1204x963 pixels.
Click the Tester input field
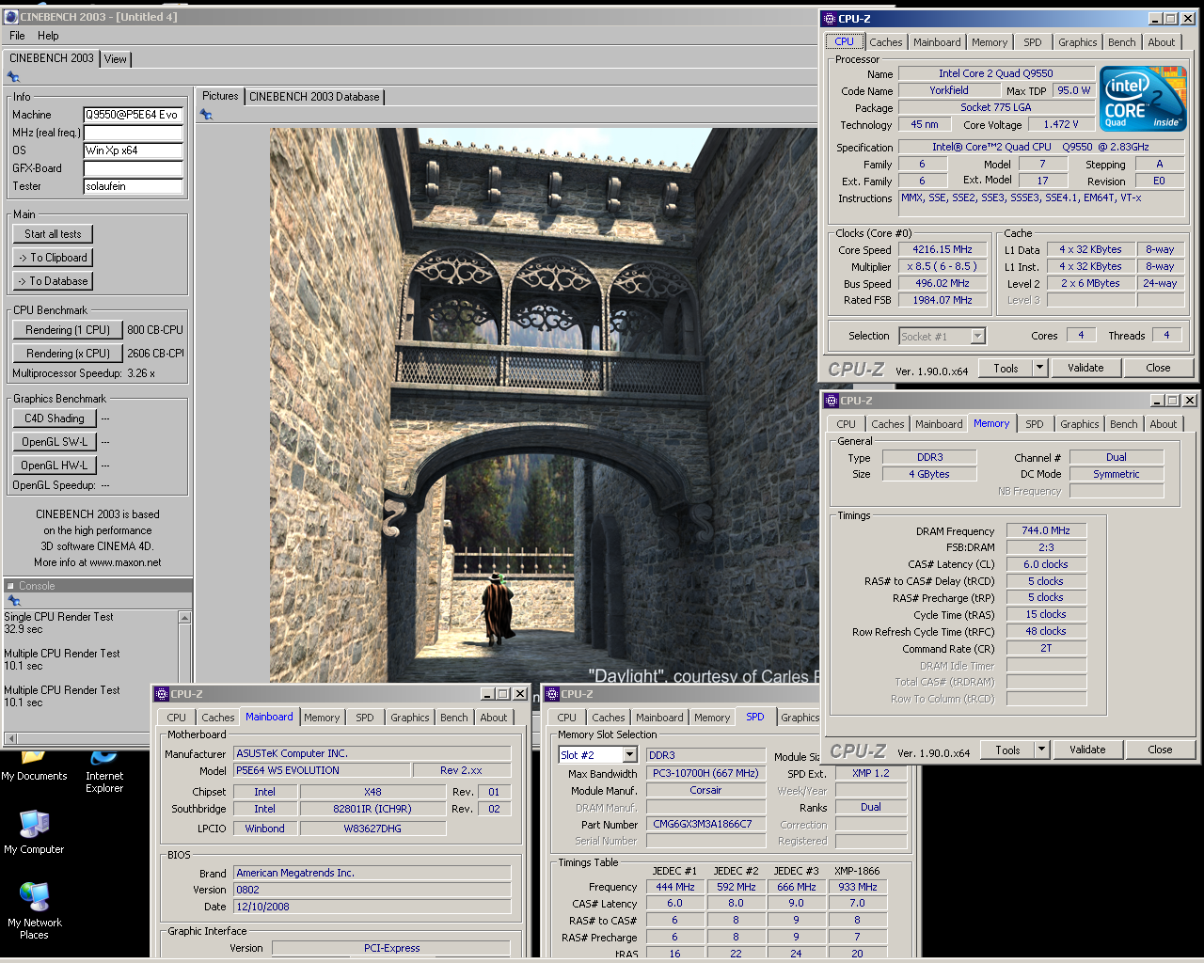tap(133, 186)
